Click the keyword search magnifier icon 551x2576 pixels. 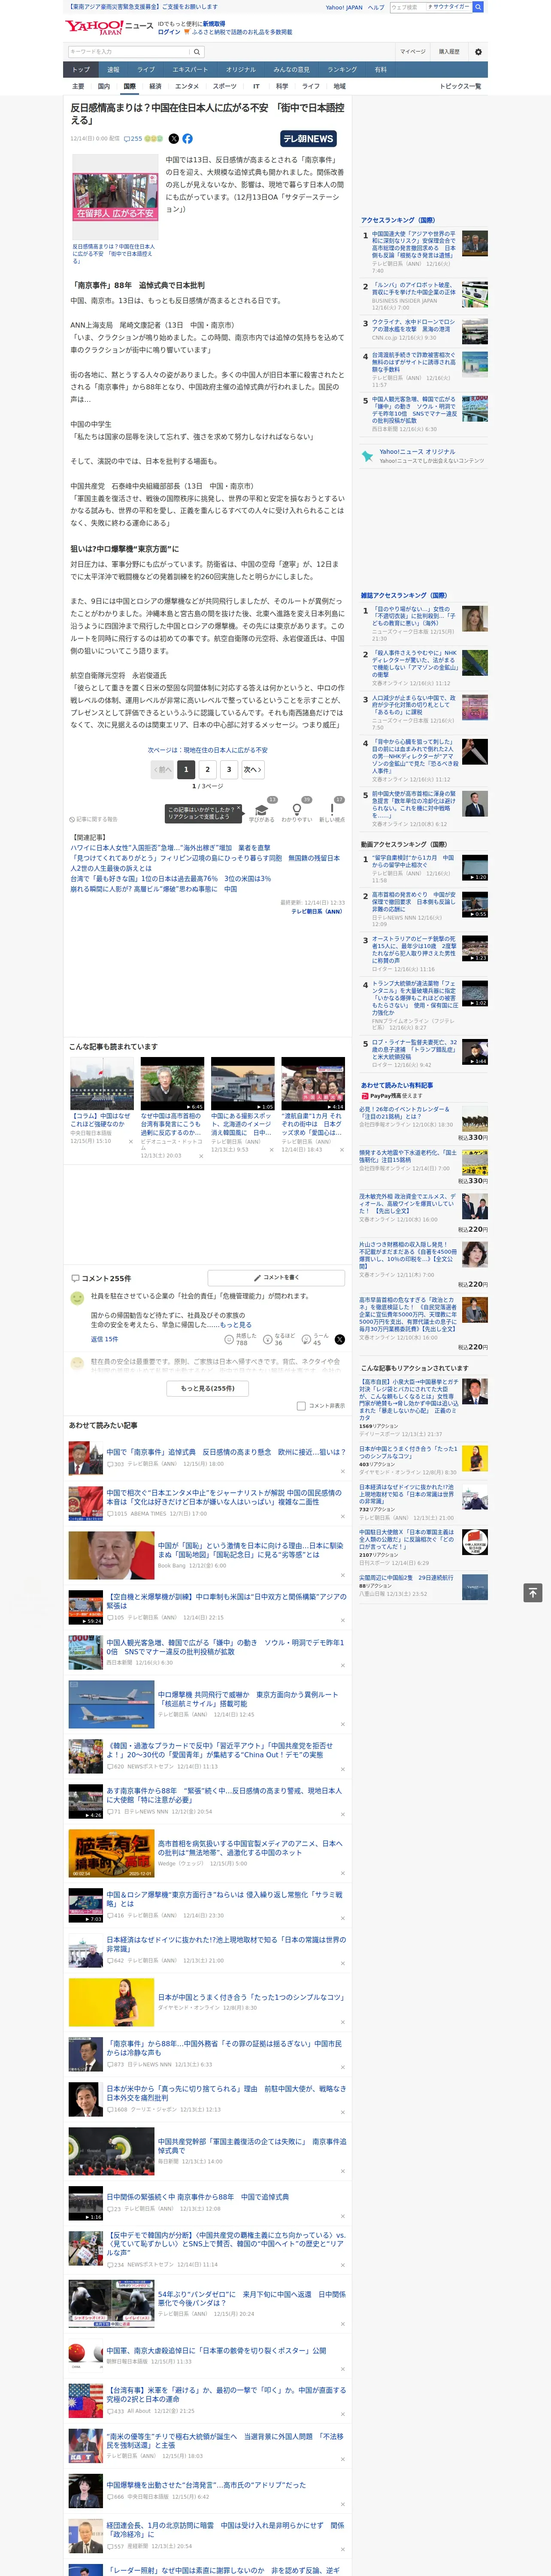(x=196, y=51)
